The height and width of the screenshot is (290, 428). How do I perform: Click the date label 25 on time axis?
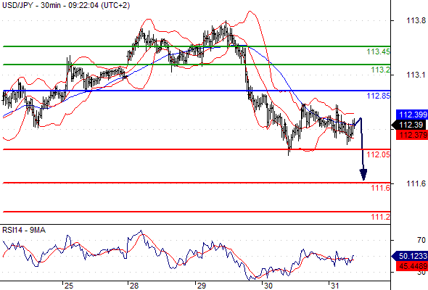[69, 286]
